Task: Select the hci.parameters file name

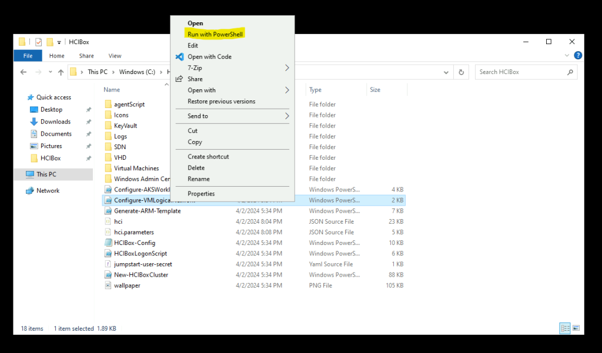Action: pos(134,233)
